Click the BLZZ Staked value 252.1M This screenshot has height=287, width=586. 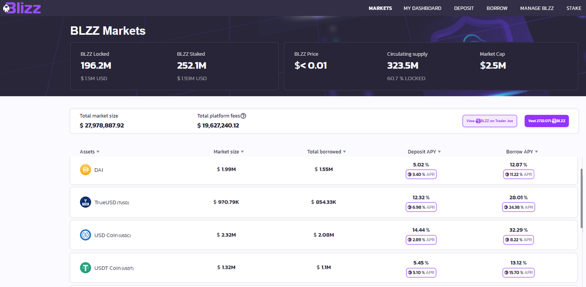click(191, 66)
